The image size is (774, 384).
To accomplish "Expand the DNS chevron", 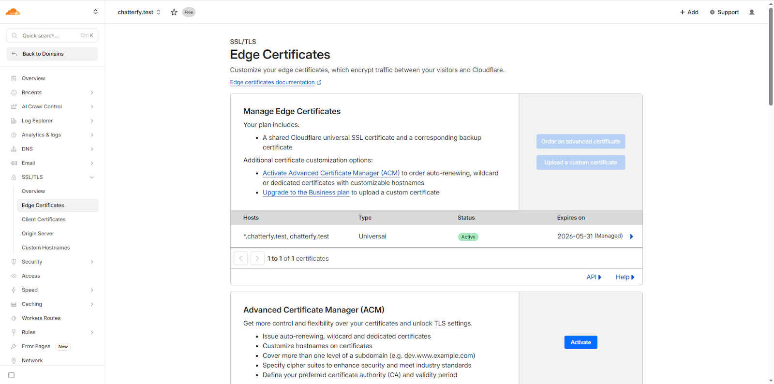I will 92,149.
